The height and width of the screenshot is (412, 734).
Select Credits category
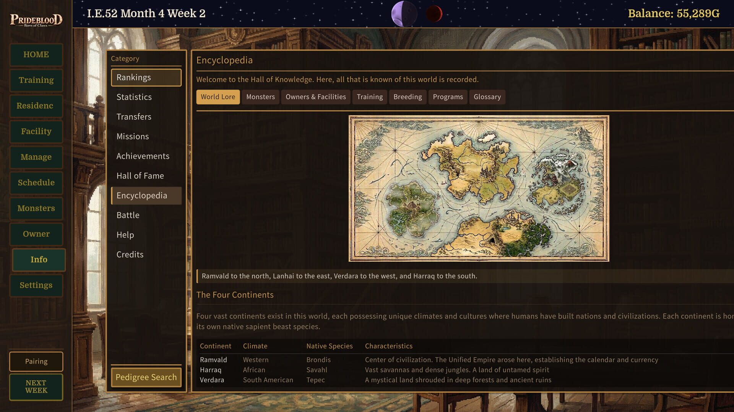(x=146, y=254)
